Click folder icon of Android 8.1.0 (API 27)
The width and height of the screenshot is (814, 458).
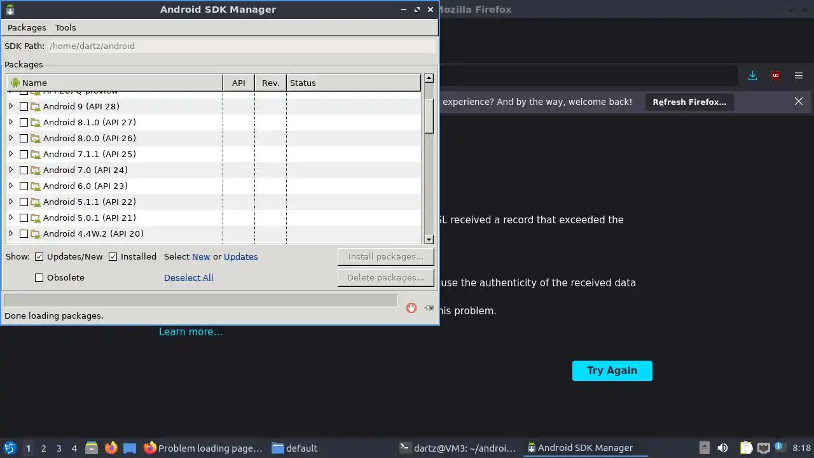point(36,123)
